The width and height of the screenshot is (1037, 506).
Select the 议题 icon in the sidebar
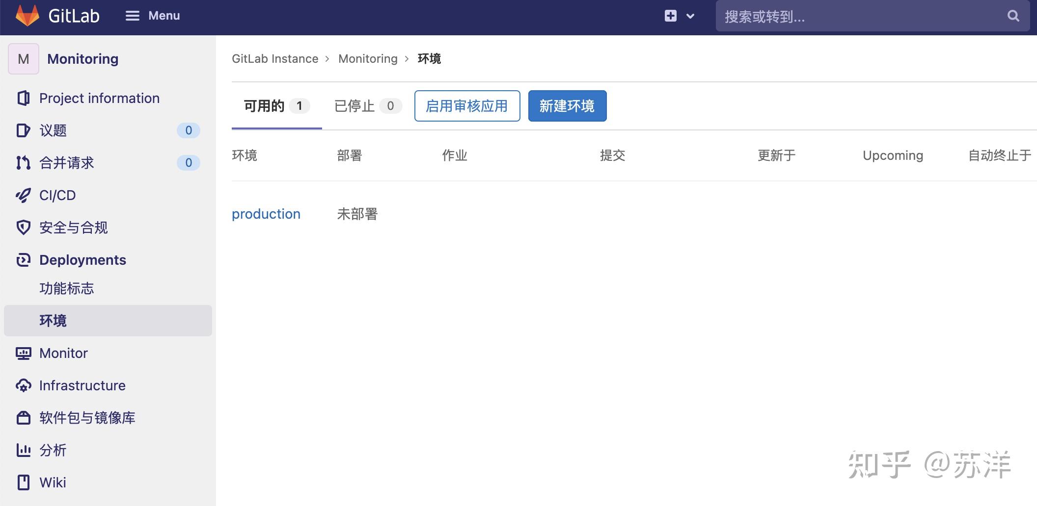[x=23, y=130]
